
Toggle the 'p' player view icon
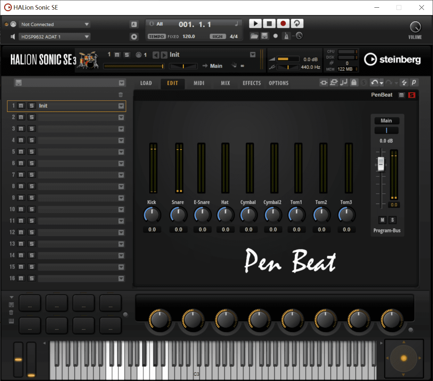pyautogui.click(x=414, y=83)
